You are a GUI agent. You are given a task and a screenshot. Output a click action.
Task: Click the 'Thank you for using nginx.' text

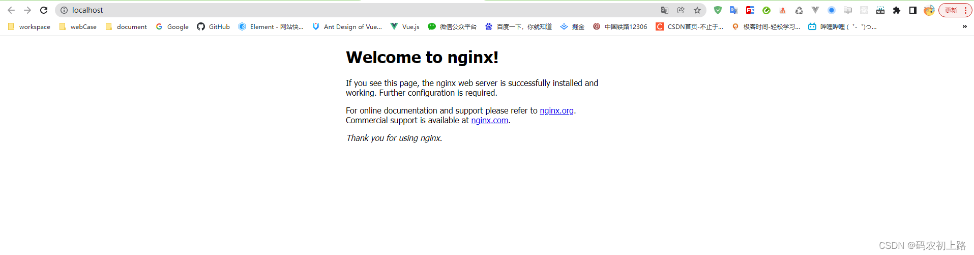[394, 138]
